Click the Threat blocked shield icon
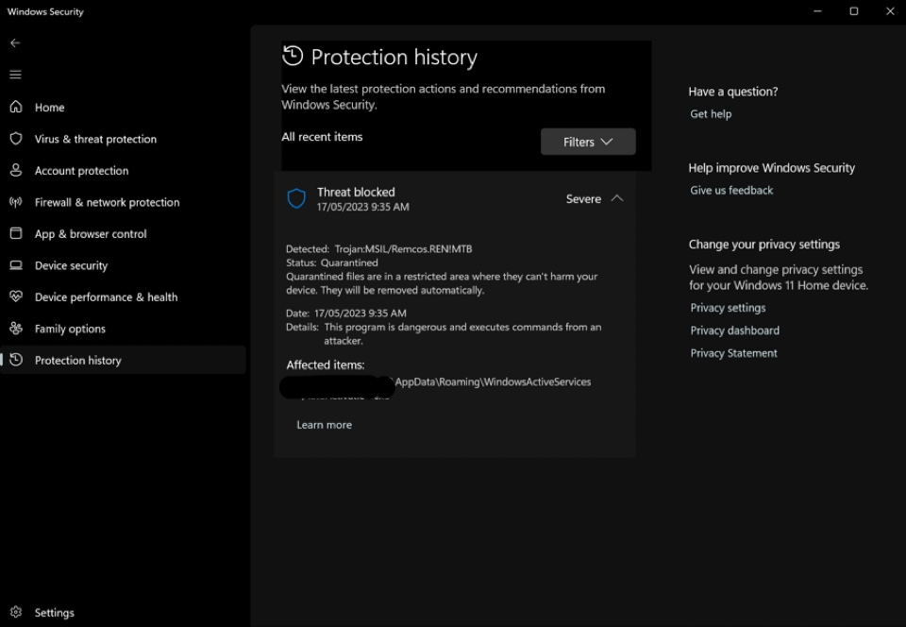This screenshot has height=627, width=906. click(x=296, y=199)
